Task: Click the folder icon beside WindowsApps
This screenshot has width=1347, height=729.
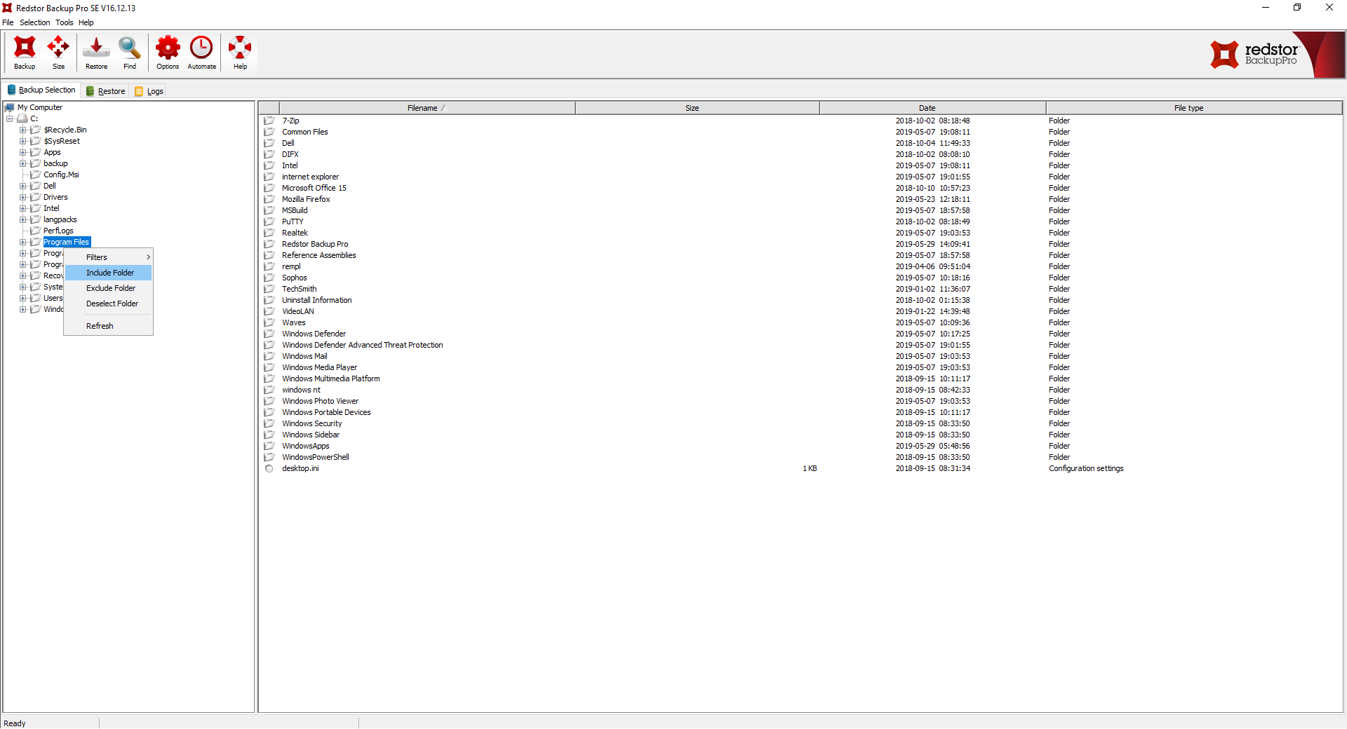Action: (269, 446)
